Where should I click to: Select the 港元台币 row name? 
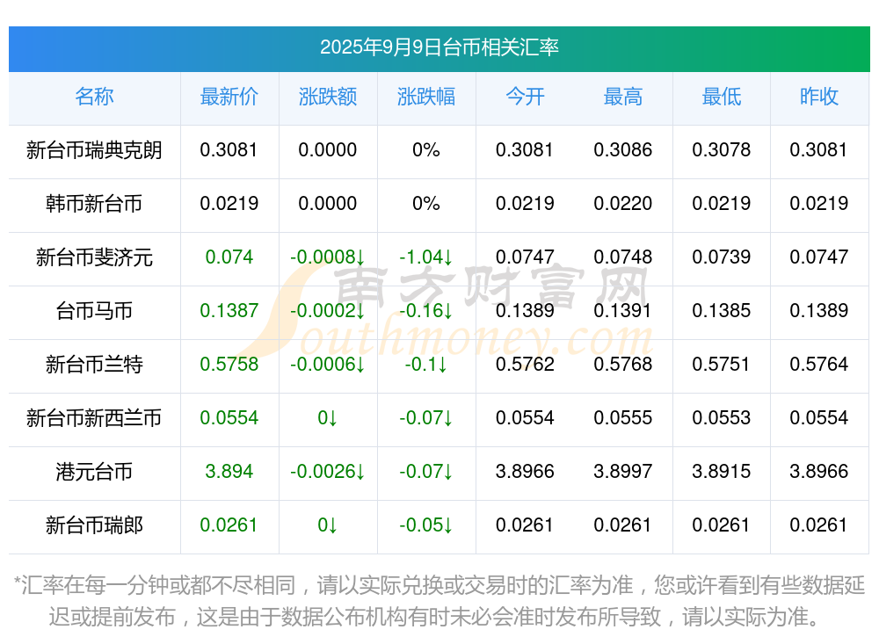(x=94, y=472)
